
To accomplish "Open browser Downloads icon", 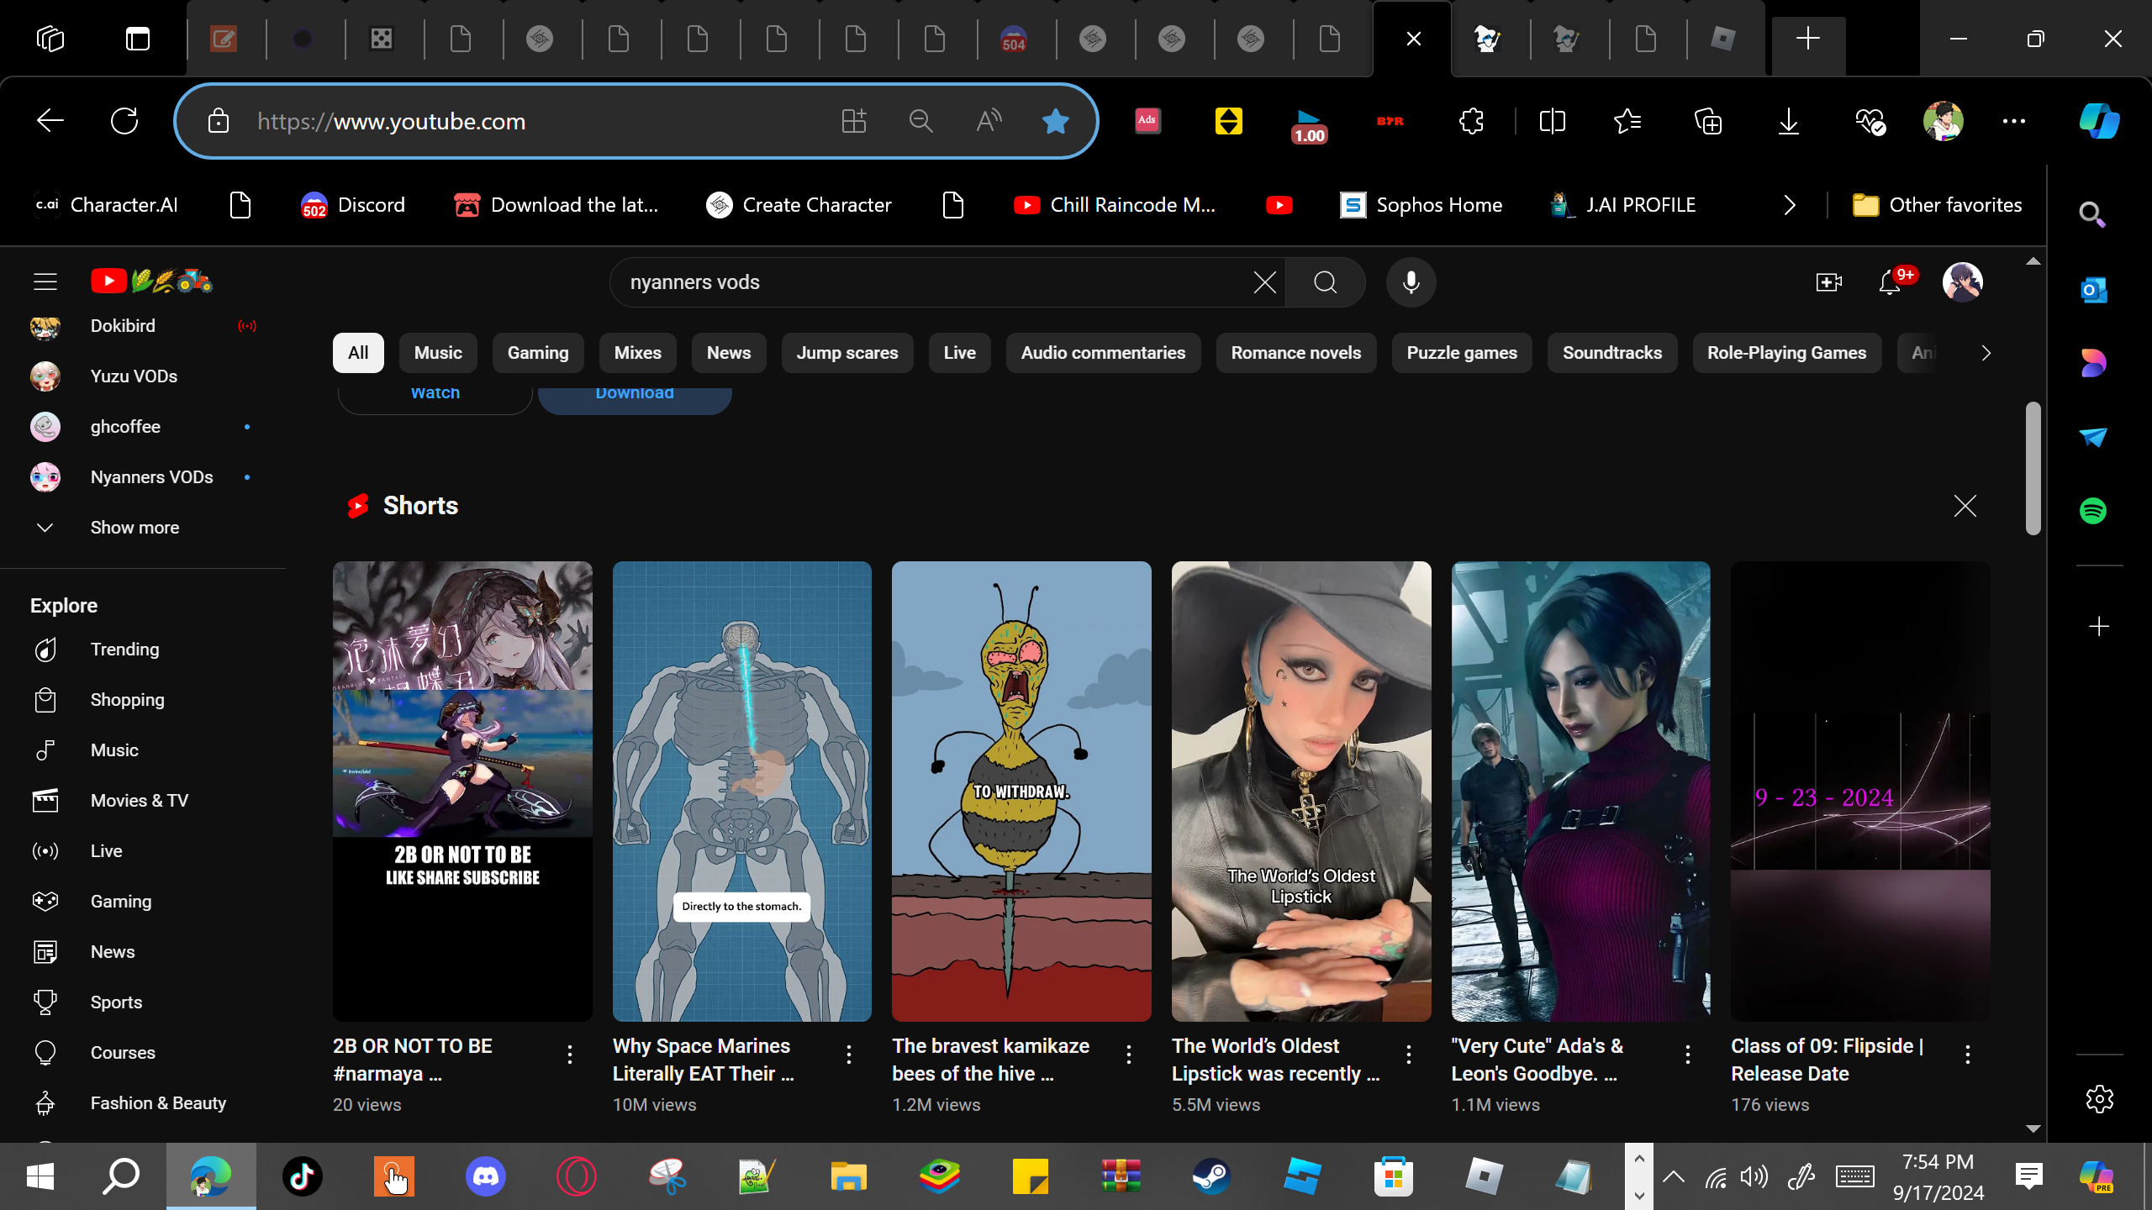I will [1788, 122].
